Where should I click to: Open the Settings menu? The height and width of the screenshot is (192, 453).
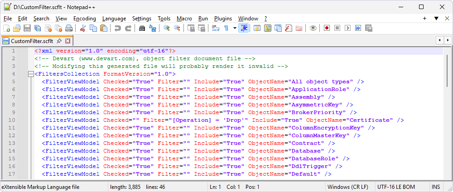click(x=142, y=19)
